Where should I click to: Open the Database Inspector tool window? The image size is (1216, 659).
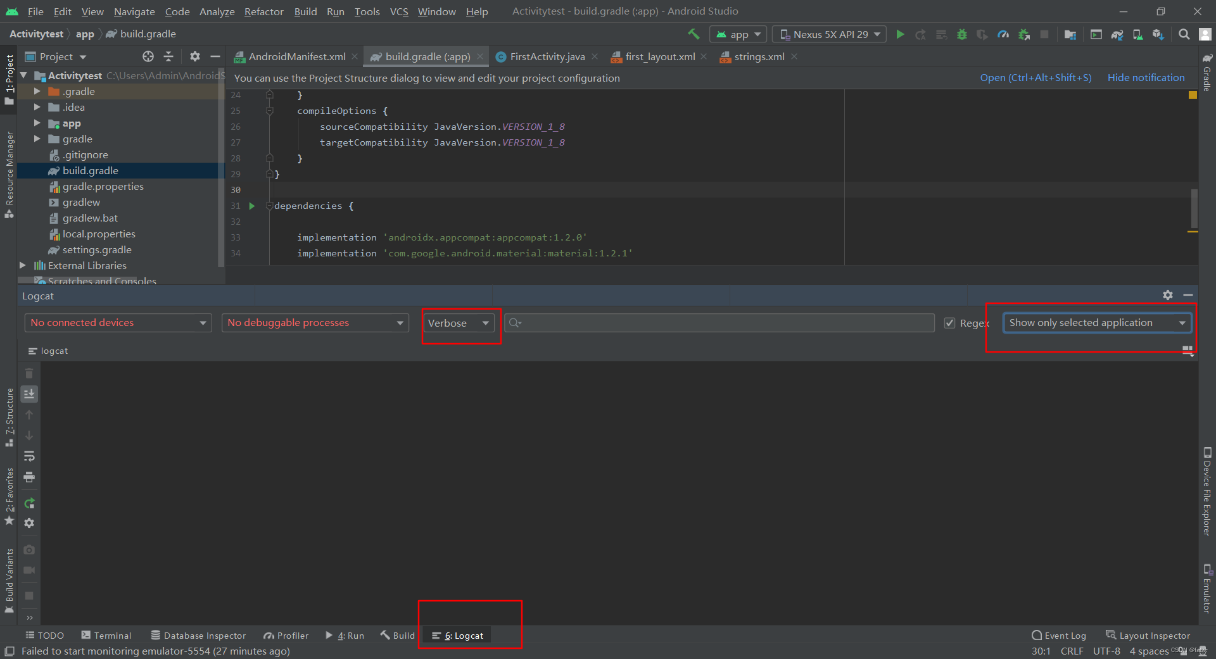click(x=198, y=636)
